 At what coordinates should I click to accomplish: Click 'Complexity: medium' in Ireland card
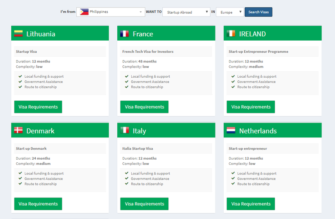pos(246,67)
